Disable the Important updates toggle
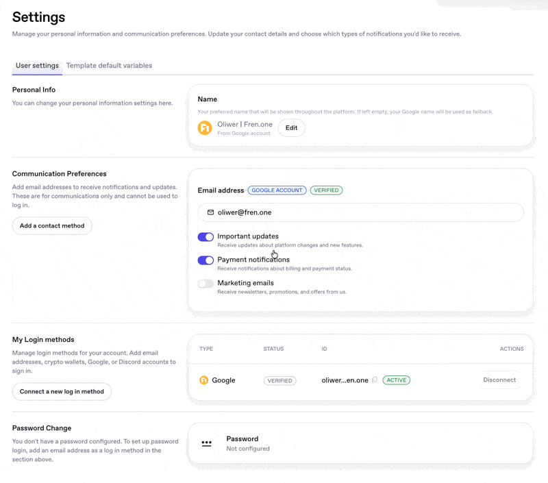 click(x=206, y=237)
